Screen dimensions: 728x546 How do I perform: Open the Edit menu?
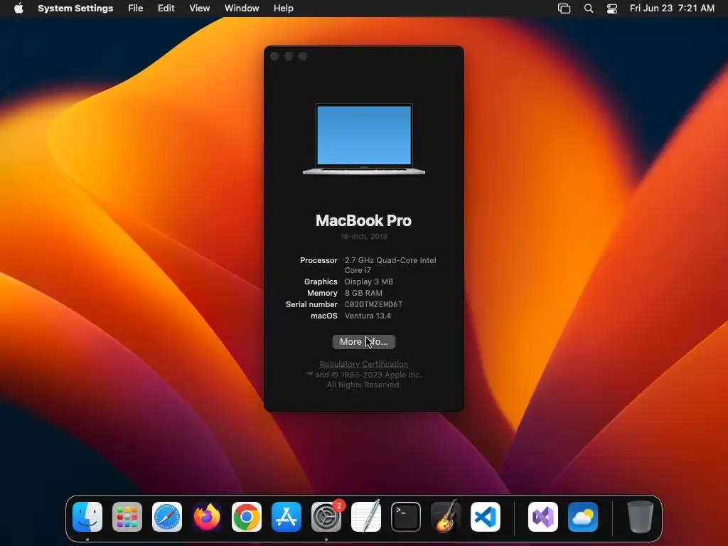tap(166, 9)
